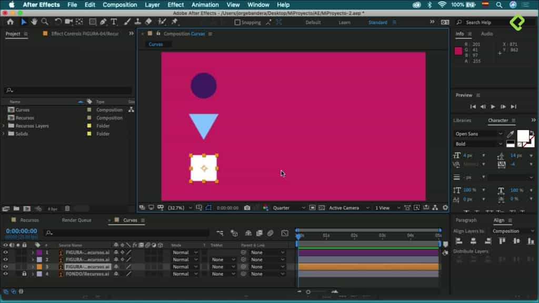Select the Zoom tool
The width and height of the screenshot is (539, 303).
click(45, 22)
